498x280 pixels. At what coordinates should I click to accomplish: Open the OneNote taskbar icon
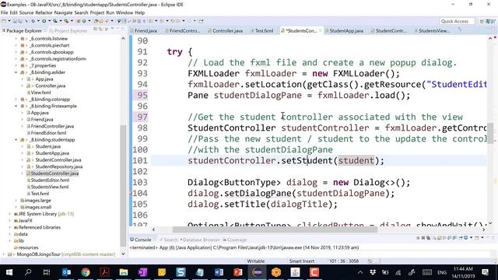[142, 272]
